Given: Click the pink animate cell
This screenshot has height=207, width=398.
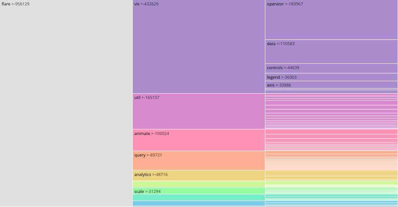Looking at the screenshot, I should [x=199, y=140].
